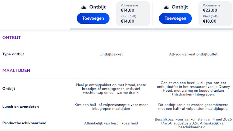Click the Ontbijtpakket cell
The height and width of the screenshot is (131, 233).
(111, 54)
